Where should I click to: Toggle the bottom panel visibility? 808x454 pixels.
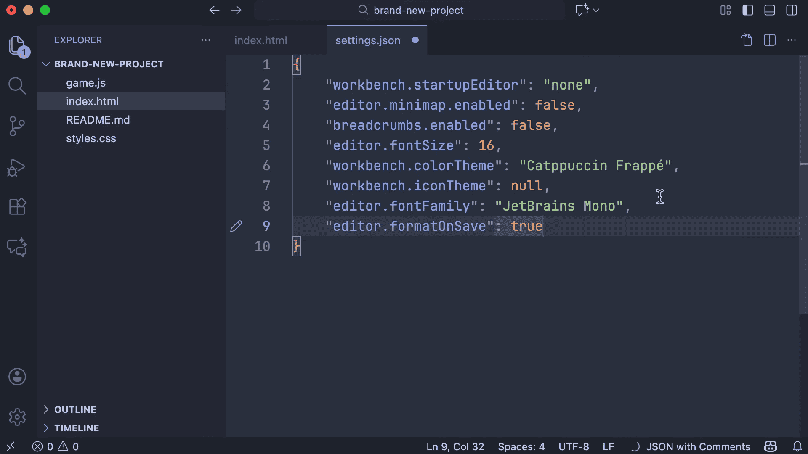[x=769, y=10]
